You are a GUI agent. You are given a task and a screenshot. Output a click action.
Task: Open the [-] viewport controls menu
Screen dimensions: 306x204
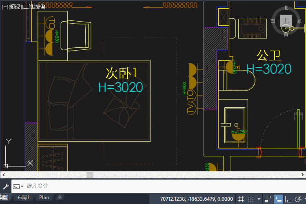4,7
